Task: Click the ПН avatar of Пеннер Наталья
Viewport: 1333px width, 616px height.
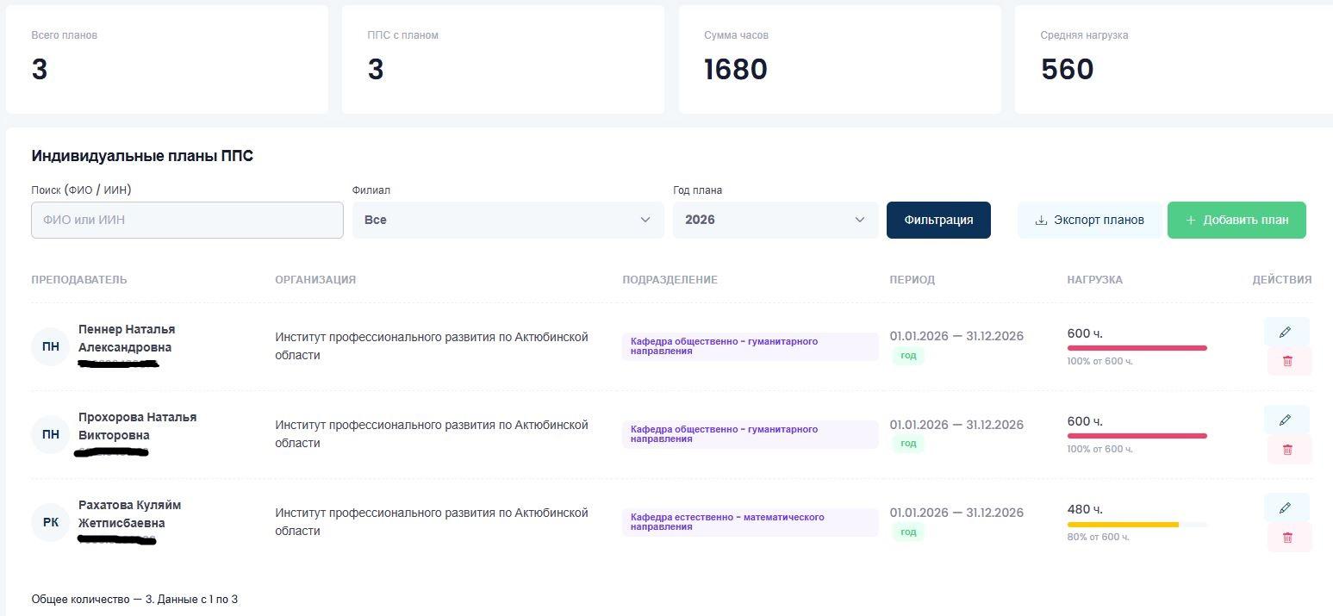Action: tap(50, 346)
